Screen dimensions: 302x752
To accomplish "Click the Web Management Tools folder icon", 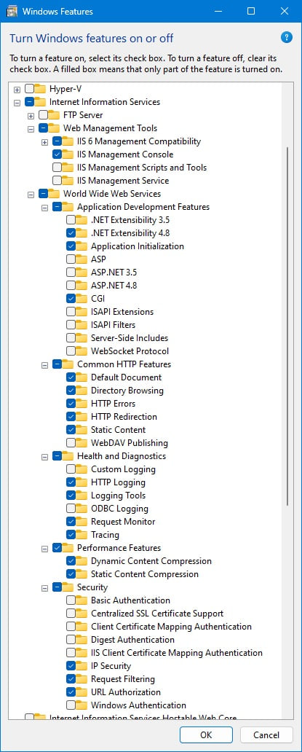I will tap(54, 128).
